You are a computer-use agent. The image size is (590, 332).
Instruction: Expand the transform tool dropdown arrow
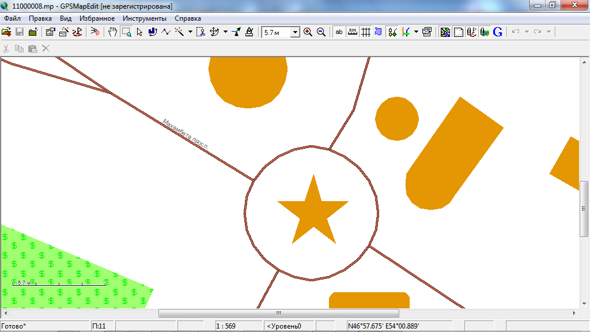coord(225,32)
